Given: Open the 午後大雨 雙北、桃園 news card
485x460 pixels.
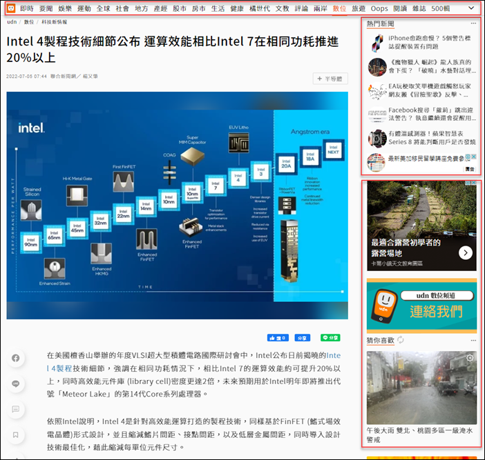Looking at the screenshot, I should (421, 398).
